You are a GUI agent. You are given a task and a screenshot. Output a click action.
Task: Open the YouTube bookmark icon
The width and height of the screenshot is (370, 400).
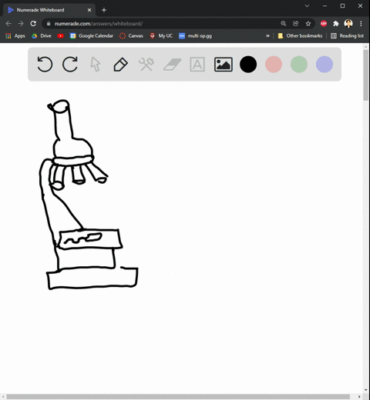click(x=60, y=36)
